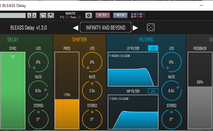The height and width of the screenshot is (131, 213).
Task: Open plugin settings gear icon
Action: pos(89,15)
